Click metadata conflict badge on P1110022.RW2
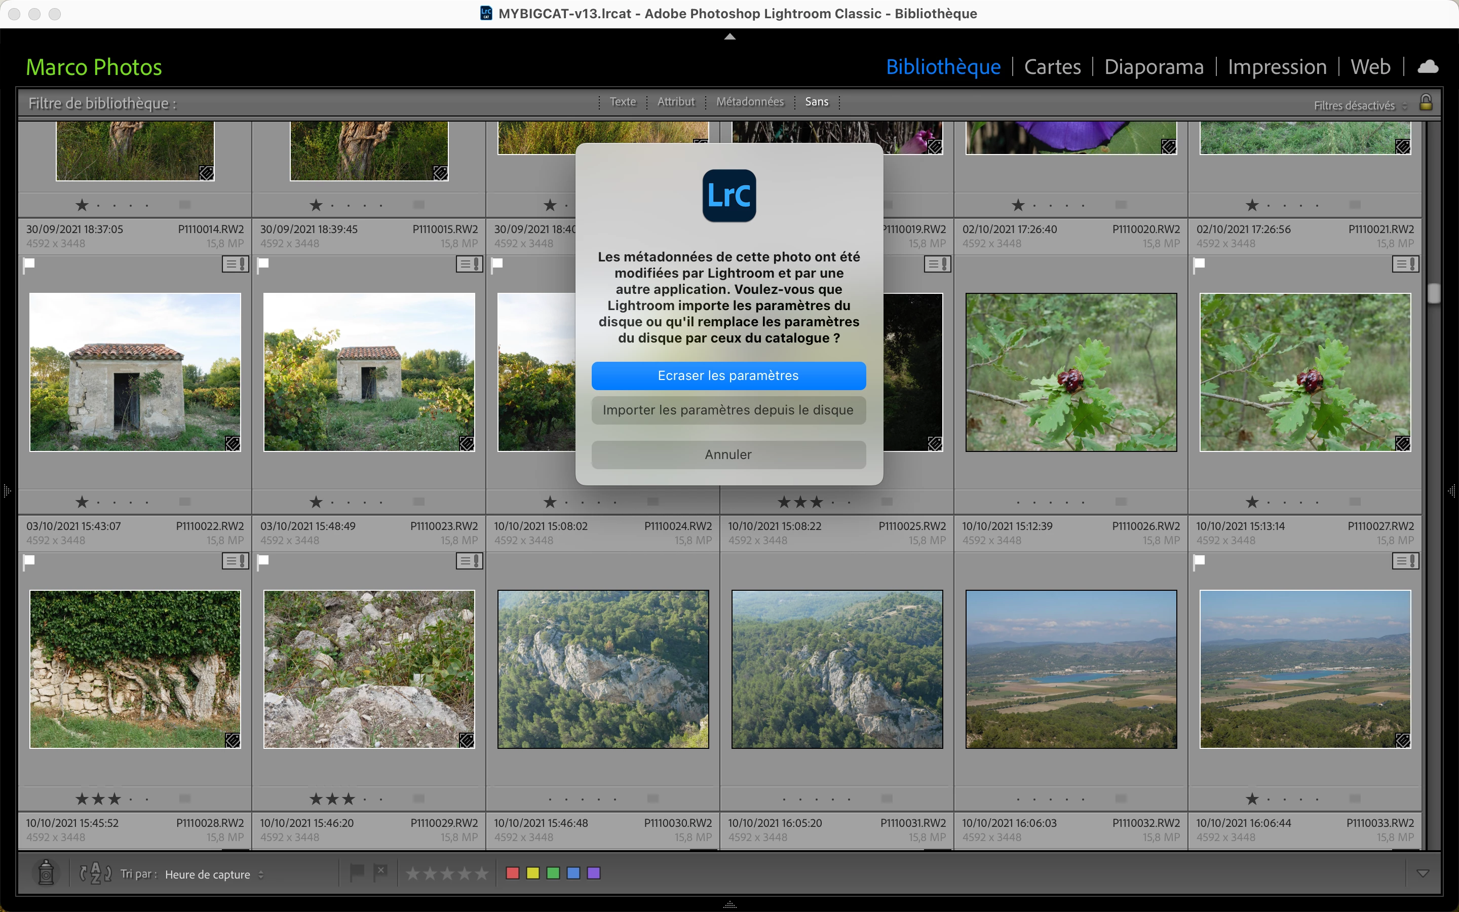The width and height of the screenshot is (1459, 912). (235, 264)
